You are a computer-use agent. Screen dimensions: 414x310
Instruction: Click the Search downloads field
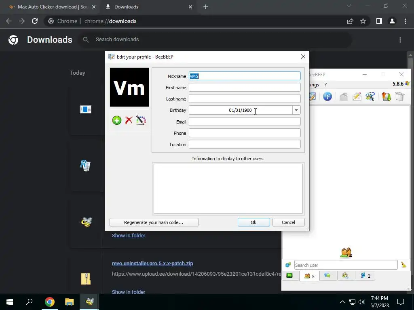pos(215,40)
